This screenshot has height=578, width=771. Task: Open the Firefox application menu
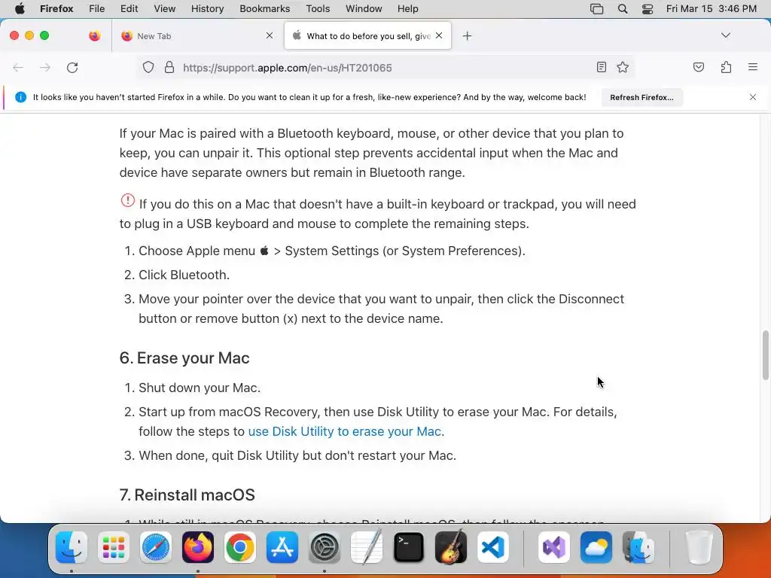56,9
